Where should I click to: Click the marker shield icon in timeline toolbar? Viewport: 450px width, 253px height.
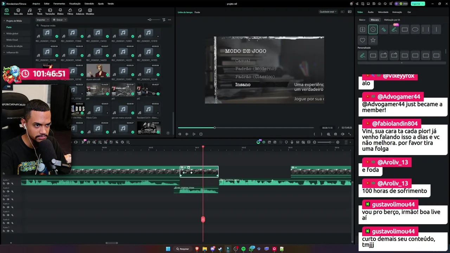[x=286, y=142]
